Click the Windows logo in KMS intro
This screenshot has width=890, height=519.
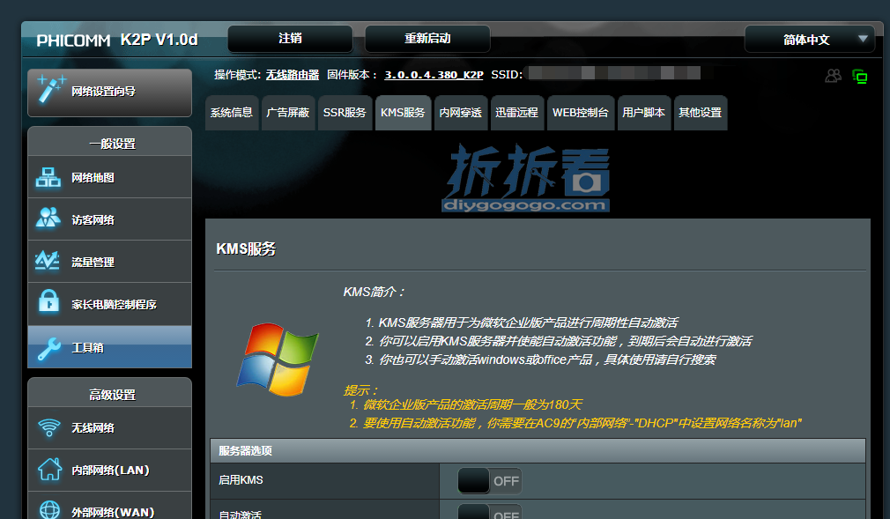278,360
